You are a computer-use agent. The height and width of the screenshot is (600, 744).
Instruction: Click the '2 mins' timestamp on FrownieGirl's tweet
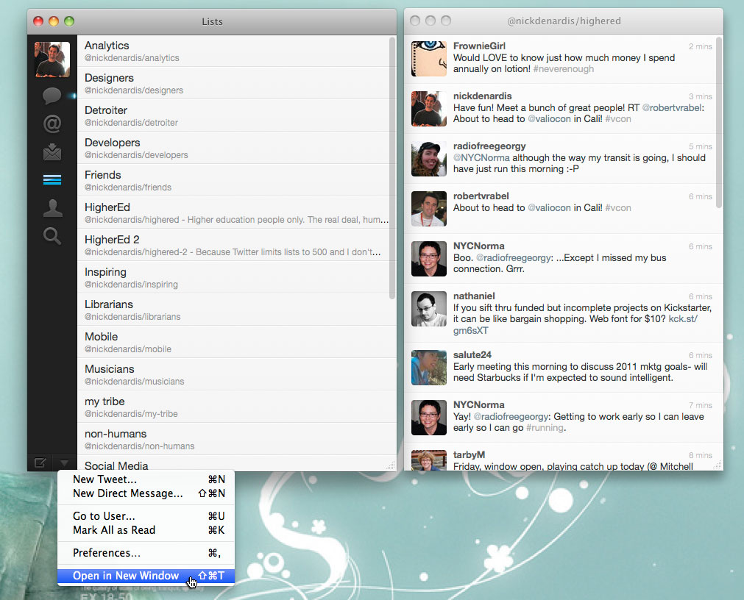[x=701, y=46]
